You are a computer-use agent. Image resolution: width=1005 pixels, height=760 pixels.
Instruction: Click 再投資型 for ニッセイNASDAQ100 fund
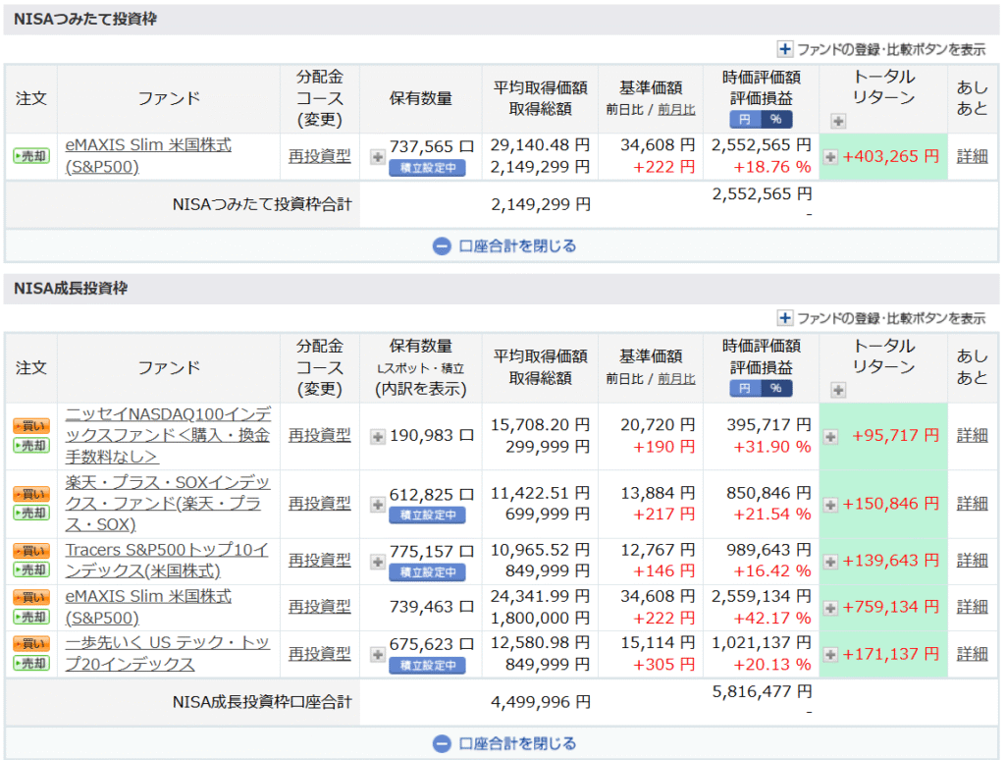[x=319, y=435]
